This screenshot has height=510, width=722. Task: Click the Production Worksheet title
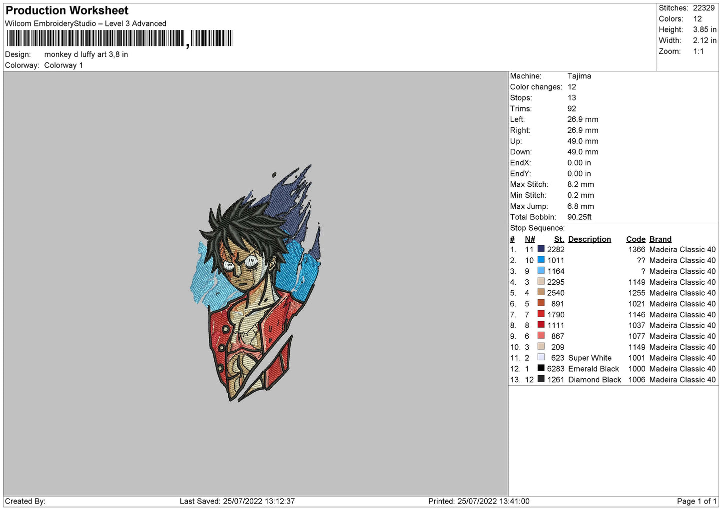click(x=67, y=10)
